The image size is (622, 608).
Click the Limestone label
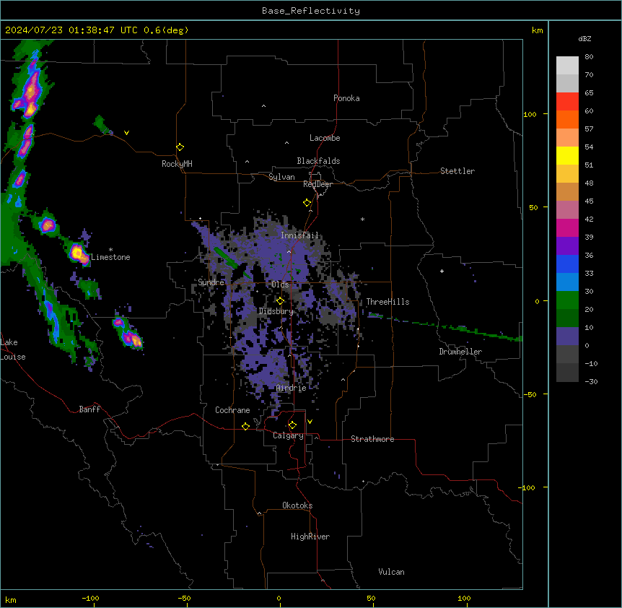(110, 257)
